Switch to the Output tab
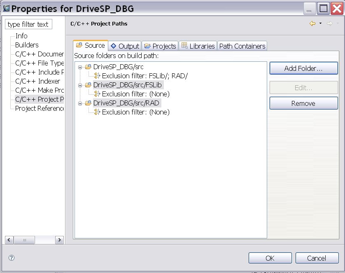 point(125,46)
